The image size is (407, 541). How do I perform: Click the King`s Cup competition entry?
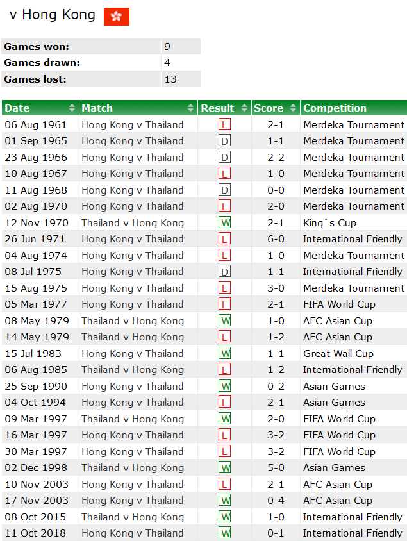[325, 222]
